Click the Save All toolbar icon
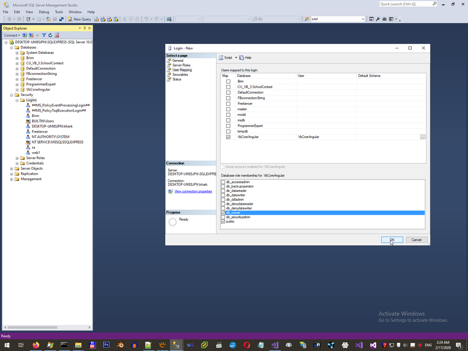Screen dimensions: 468x351 coord(61,19)
